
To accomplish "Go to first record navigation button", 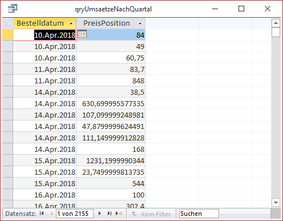I will (42, 214).
